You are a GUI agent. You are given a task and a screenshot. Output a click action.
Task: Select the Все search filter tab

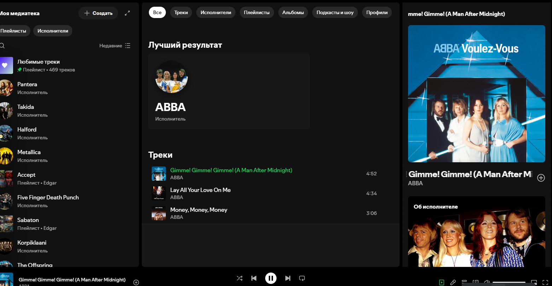click(x=157, y=12)
